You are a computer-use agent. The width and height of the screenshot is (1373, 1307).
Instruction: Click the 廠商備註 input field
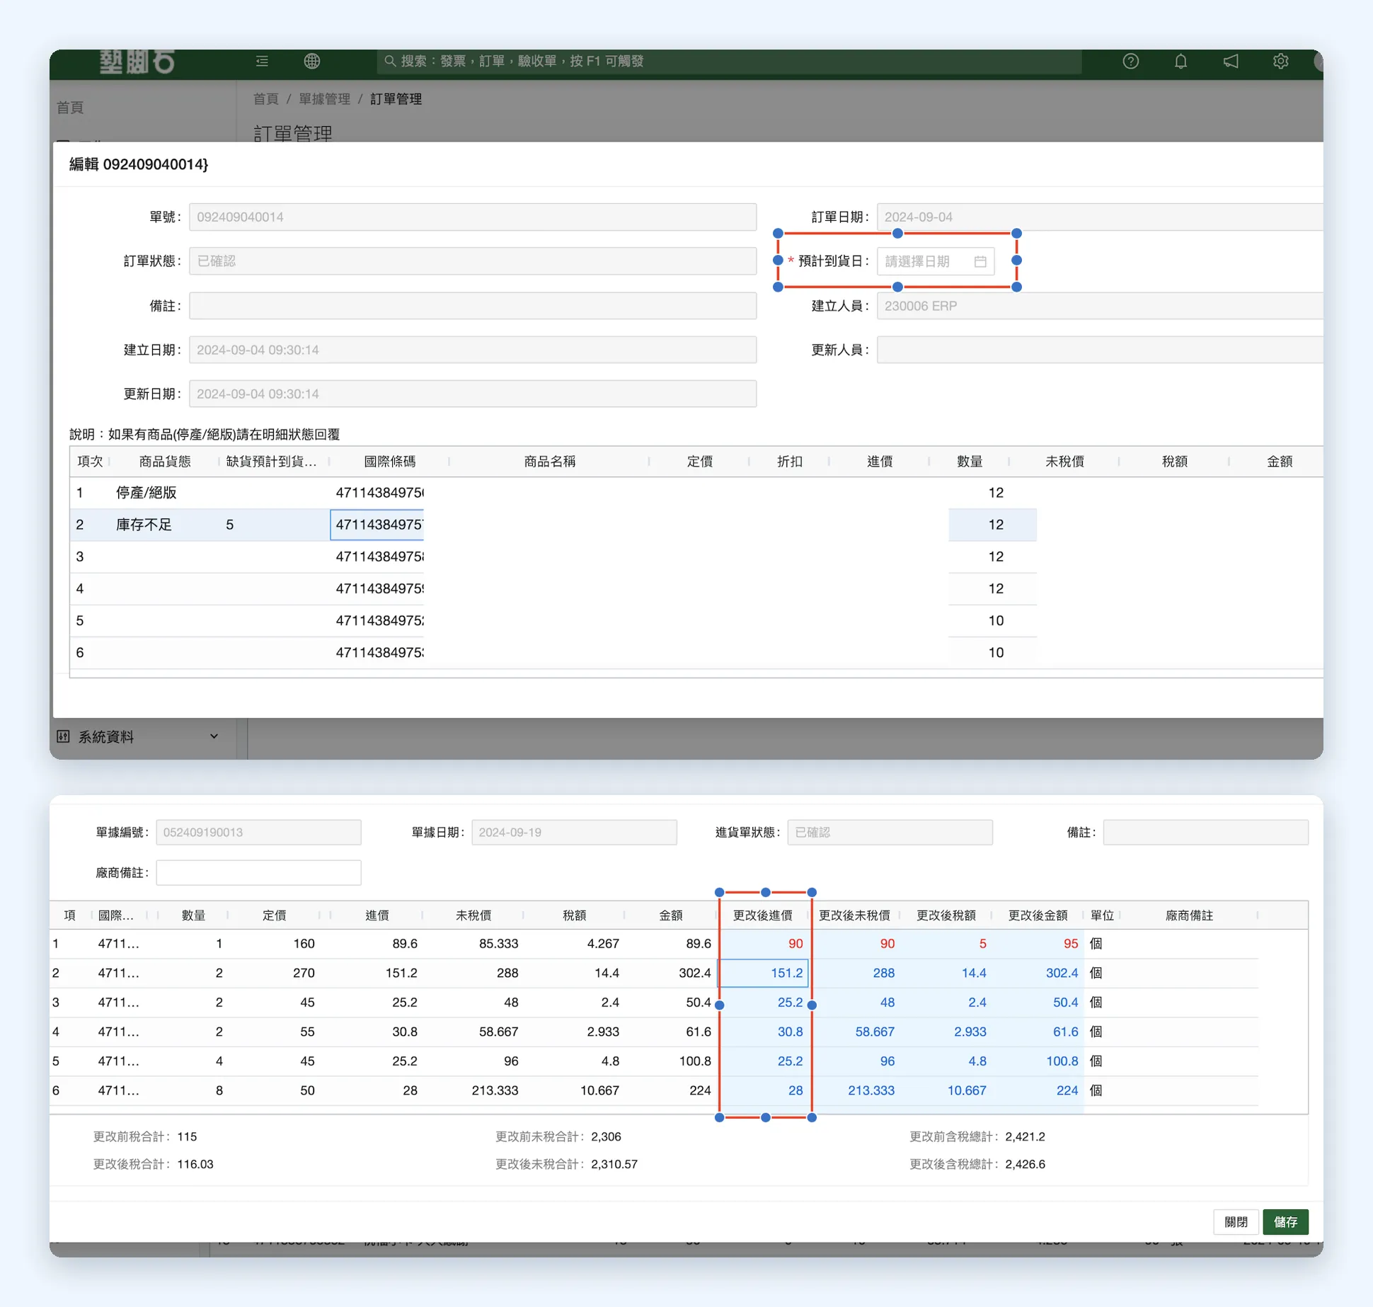coord(258,872)
